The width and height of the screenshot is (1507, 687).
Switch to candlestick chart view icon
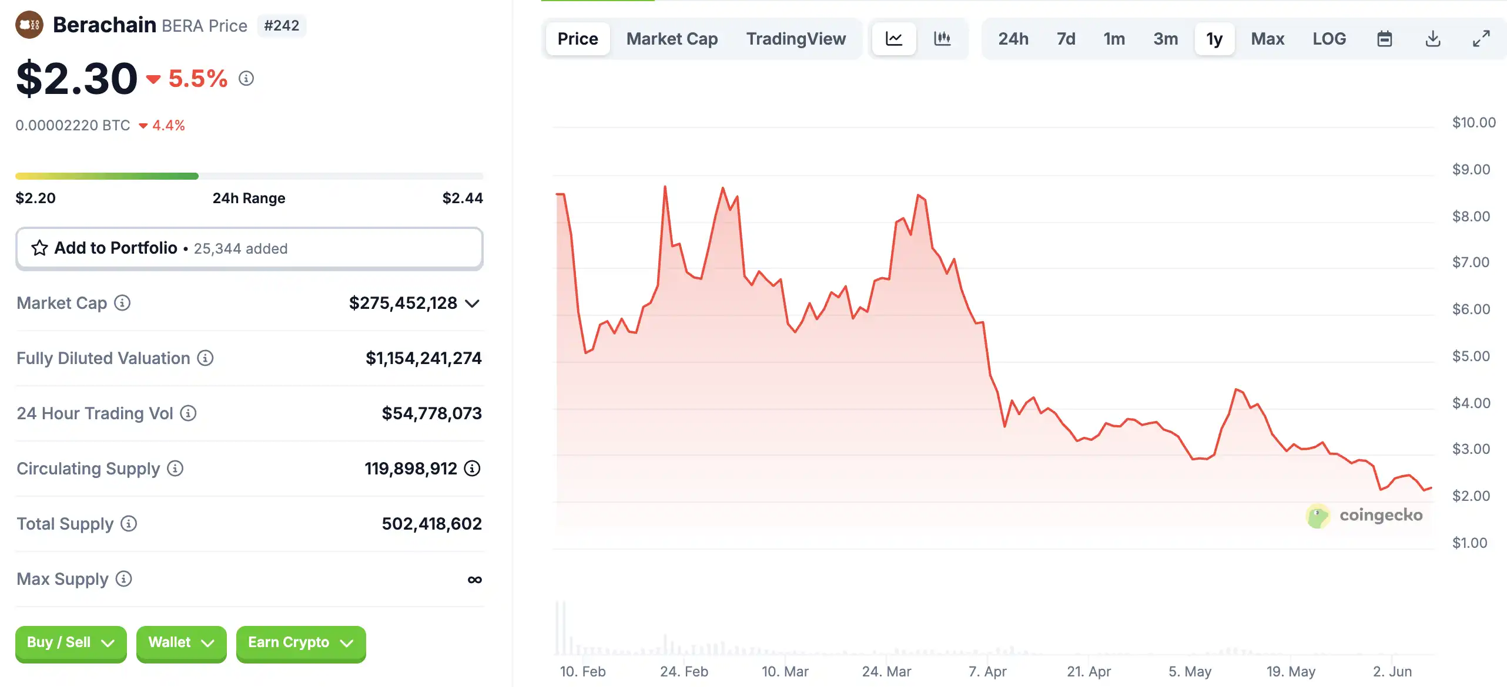coord(942,39)
